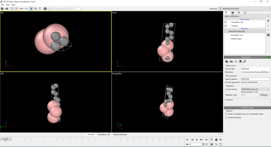Open the Add modification dropdown
Screen dimensions: 271x147
[247, 16]
